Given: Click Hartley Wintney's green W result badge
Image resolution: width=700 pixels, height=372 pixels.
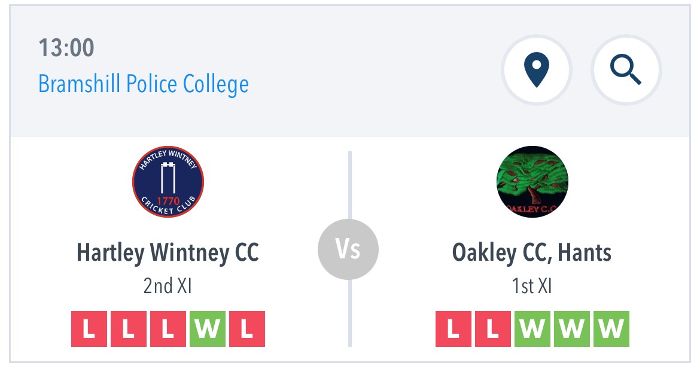Looking at the screenshot, I should tap(208, 329).
